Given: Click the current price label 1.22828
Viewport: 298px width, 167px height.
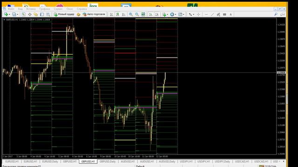Looking at the screenshot, I should point(281,72).
